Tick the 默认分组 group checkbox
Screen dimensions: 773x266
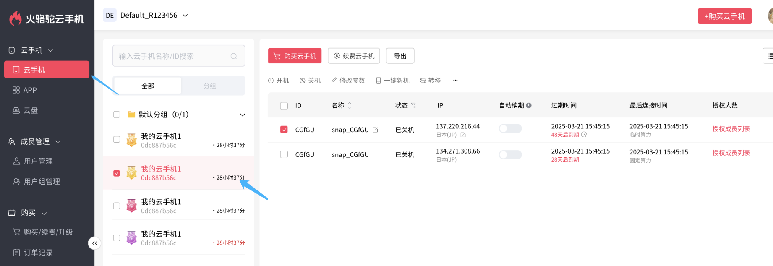117,115
